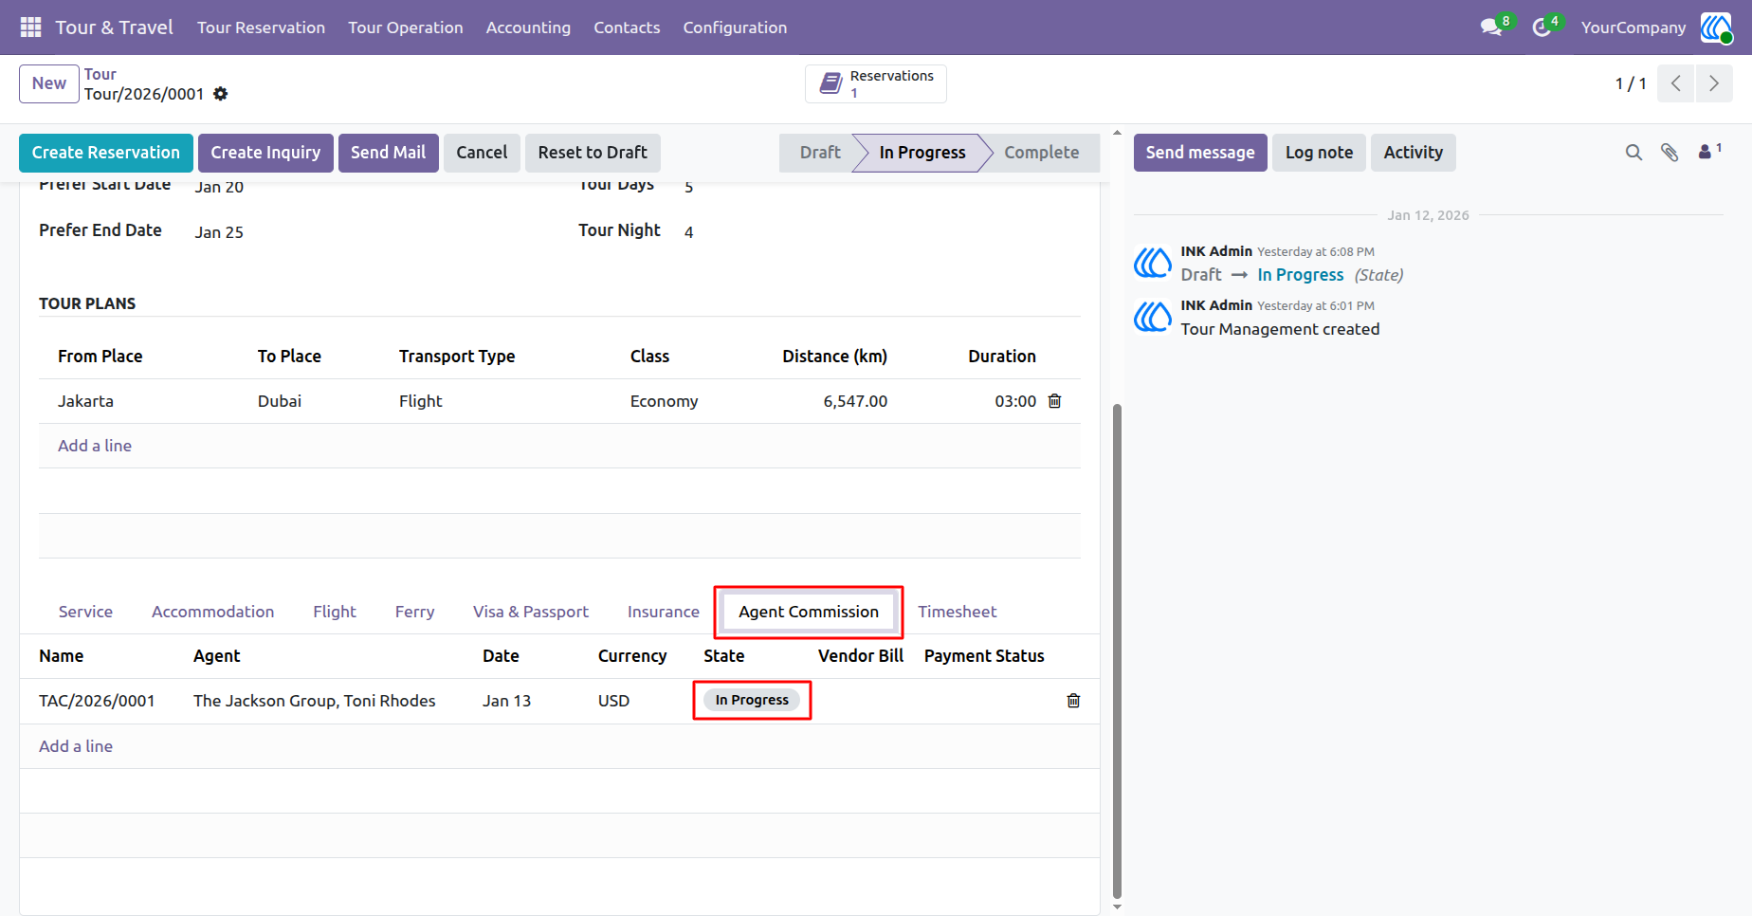Open the activities clock icon

1542,27
